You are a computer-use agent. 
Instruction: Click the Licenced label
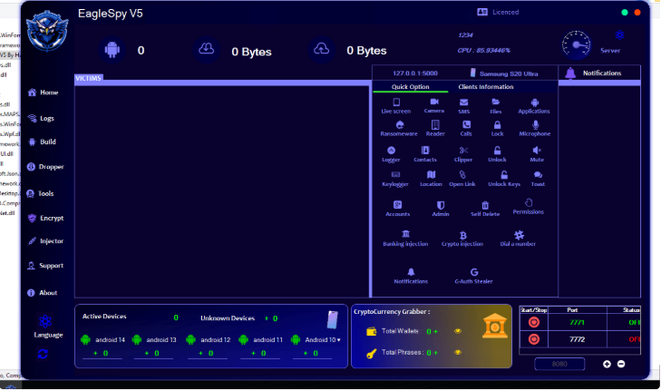point(505,12)
